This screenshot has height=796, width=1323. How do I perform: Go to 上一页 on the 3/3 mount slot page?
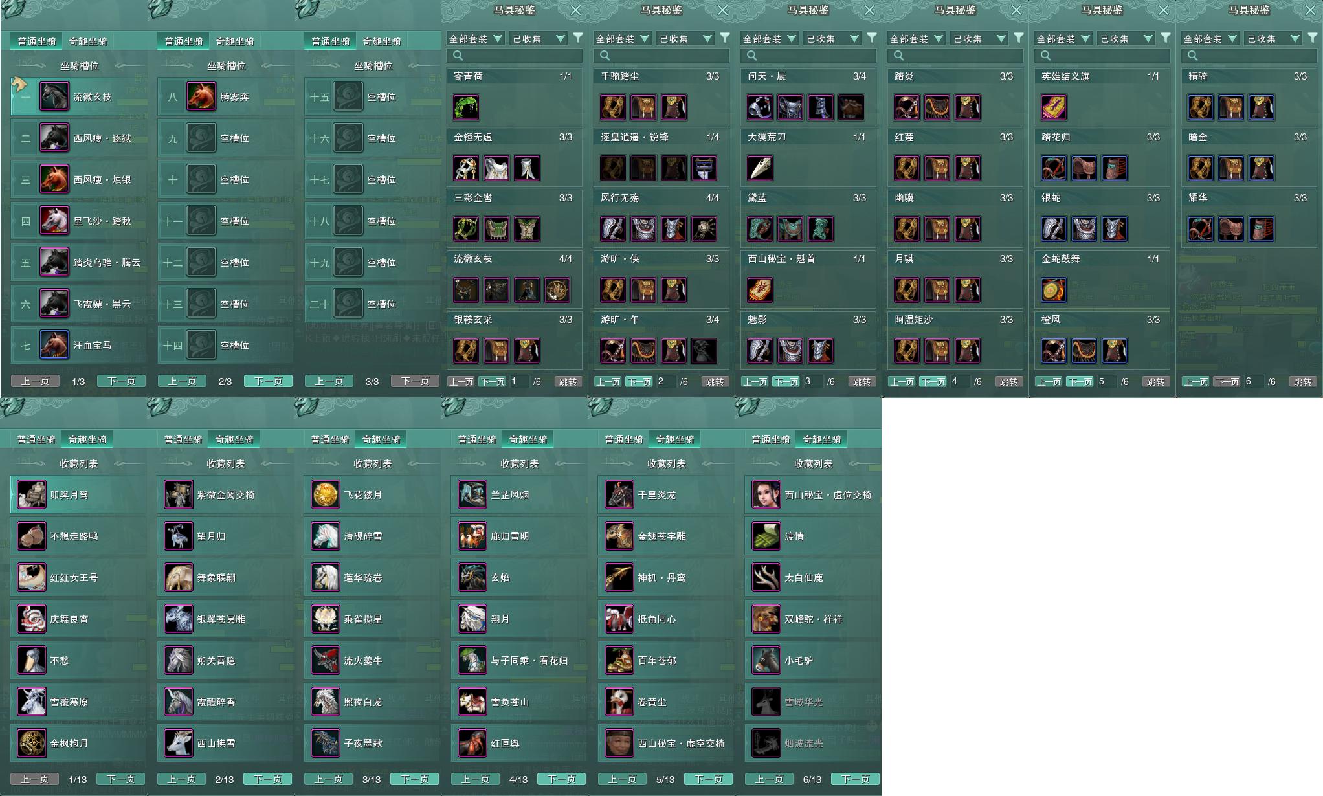tap(329, 381)
